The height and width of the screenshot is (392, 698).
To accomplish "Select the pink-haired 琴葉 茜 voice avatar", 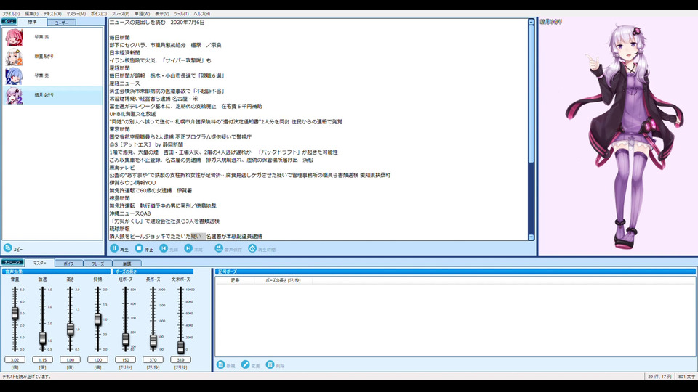I will (14, 37).
